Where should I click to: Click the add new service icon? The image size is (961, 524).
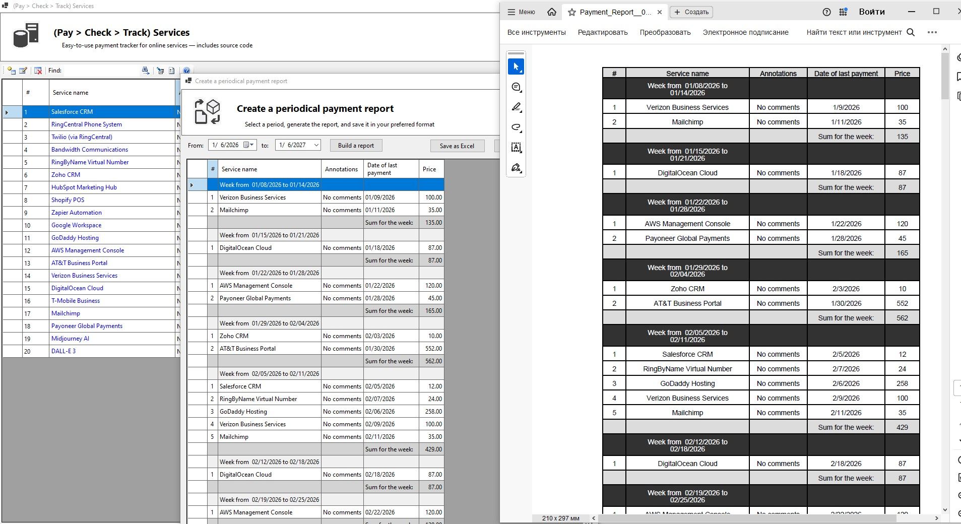(x=11, y=71)
